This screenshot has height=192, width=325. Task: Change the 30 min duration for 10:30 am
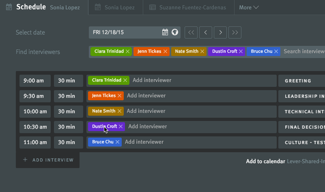click(69, 127)
